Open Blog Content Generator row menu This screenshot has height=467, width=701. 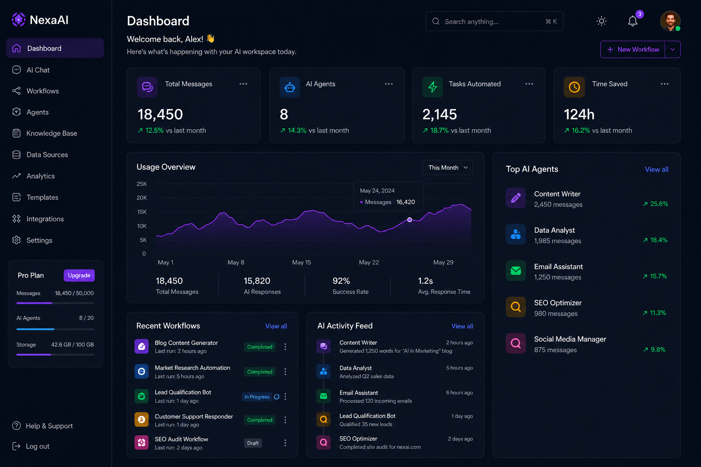[285, 347]
